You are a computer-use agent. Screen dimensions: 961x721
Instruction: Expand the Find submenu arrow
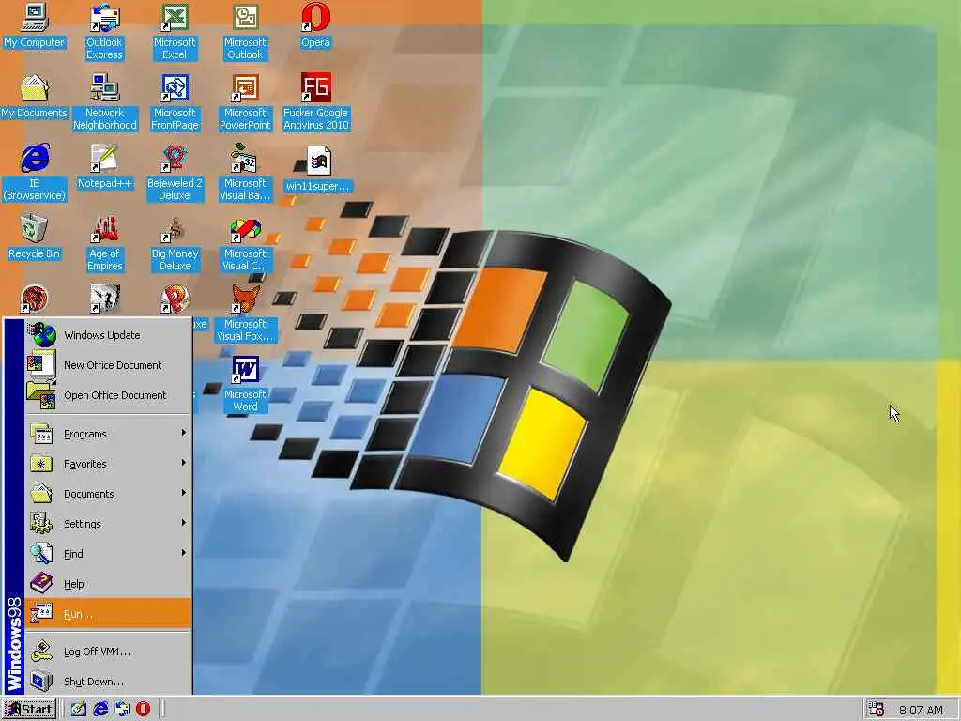click(183, 553)
